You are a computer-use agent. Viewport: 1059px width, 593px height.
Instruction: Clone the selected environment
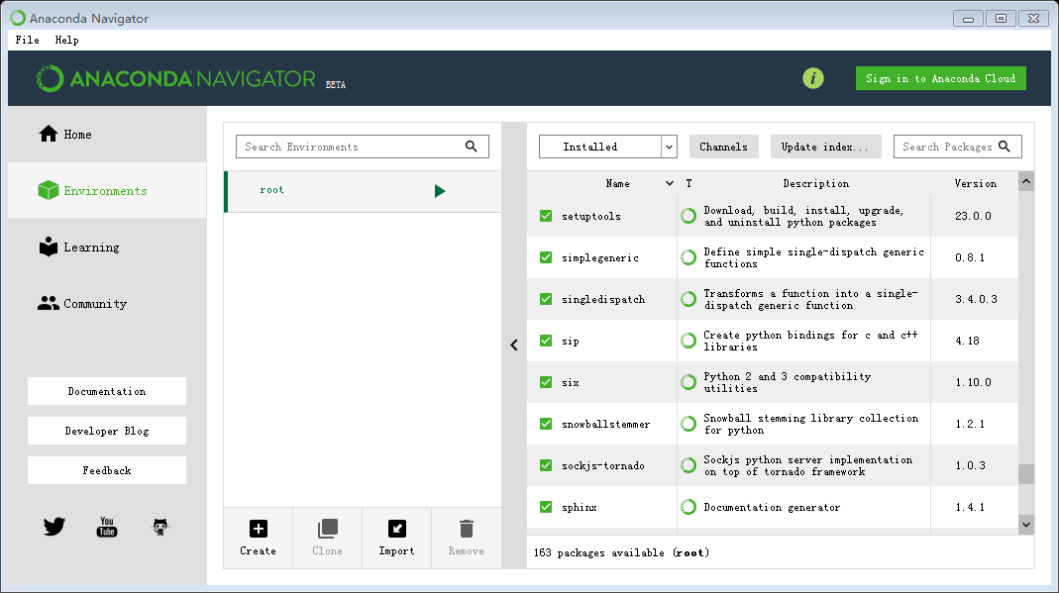click(x=327, y=538)
